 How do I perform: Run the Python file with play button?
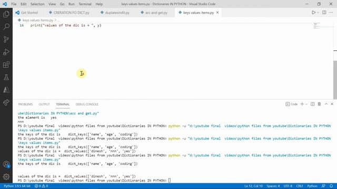pos(314,13)
